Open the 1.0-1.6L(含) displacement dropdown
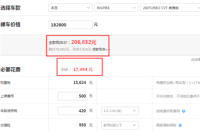200x132 pixels. (x=120, y=111)
